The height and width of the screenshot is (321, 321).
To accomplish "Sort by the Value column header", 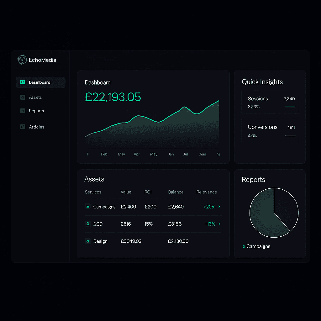I will (126, 192).
